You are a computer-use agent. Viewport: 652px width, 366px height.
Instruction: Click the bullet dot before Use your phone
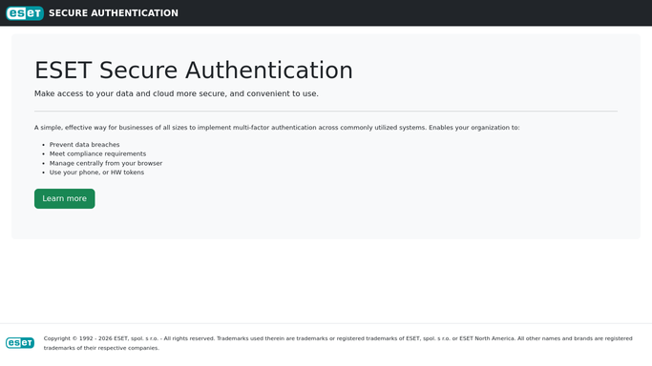pos(43,173)
